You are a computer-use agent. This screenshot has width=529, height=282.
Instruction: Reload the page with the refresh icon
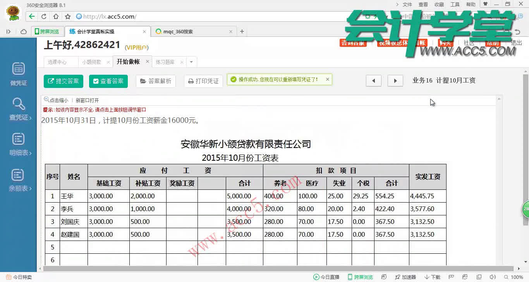pyautogui.click(x=44, y=17)
